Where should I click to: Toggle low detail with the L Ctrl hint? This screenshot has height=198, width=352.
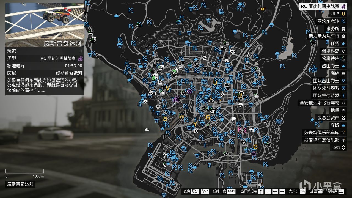231,191
